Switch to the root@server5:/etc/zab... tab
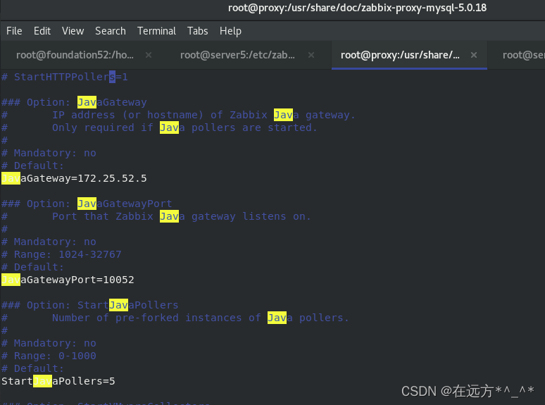 coord(237,55)
